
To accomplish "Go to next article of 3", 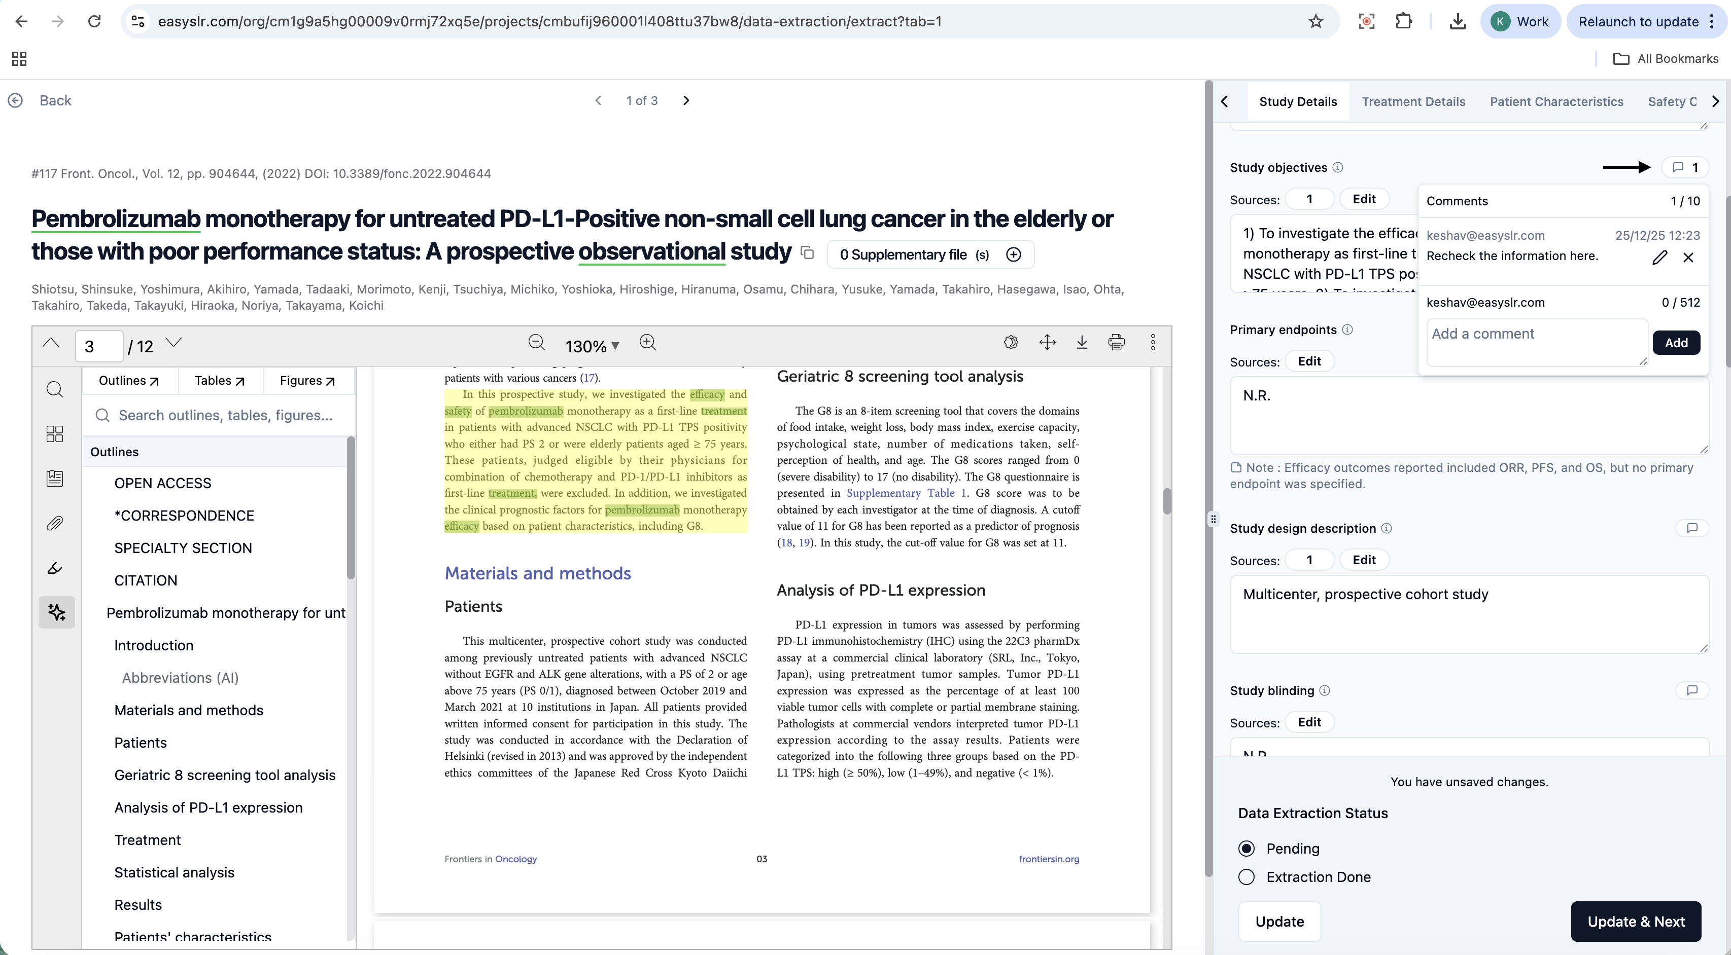I will 686,101.
